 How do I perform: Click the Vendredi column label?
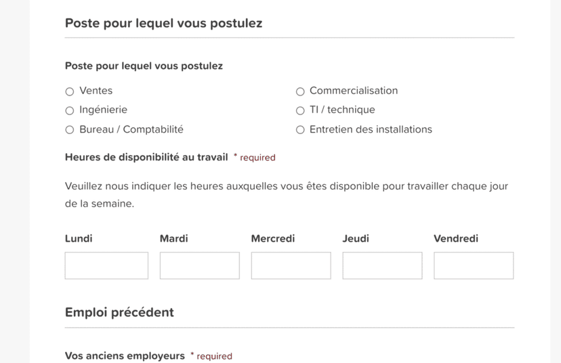pos(455,238)
